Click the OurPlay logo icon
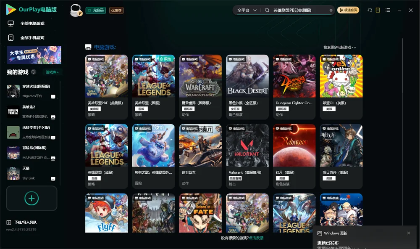The height and width of the screenshot is (249, 420). (x=11, y=9)
